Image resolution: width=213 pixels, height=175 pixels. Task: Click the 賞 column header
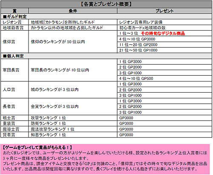[x=14, y=11]
